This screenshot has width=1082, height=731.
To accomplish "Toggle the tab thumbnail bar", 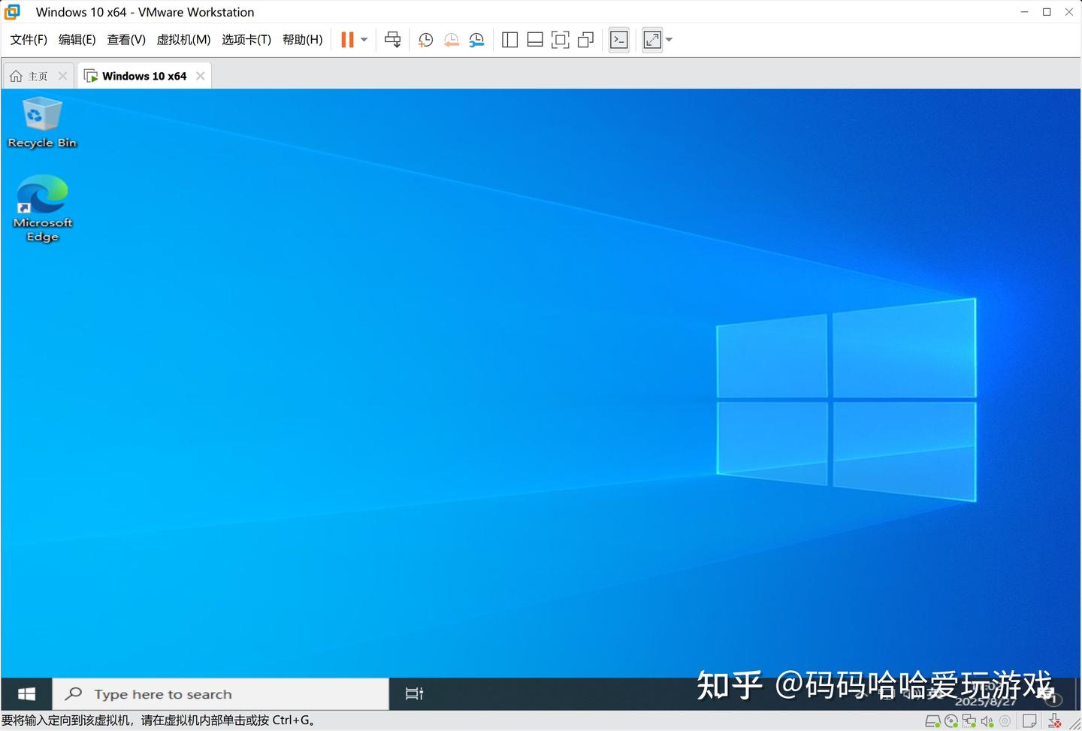I will tap(535, 40).
